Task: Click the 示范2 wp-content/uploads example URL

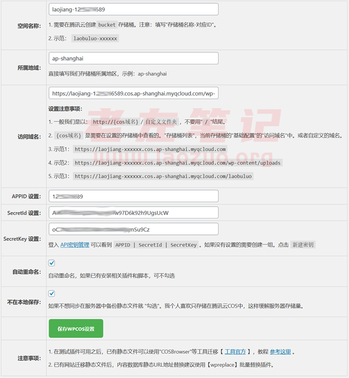Action: (177, 163)
